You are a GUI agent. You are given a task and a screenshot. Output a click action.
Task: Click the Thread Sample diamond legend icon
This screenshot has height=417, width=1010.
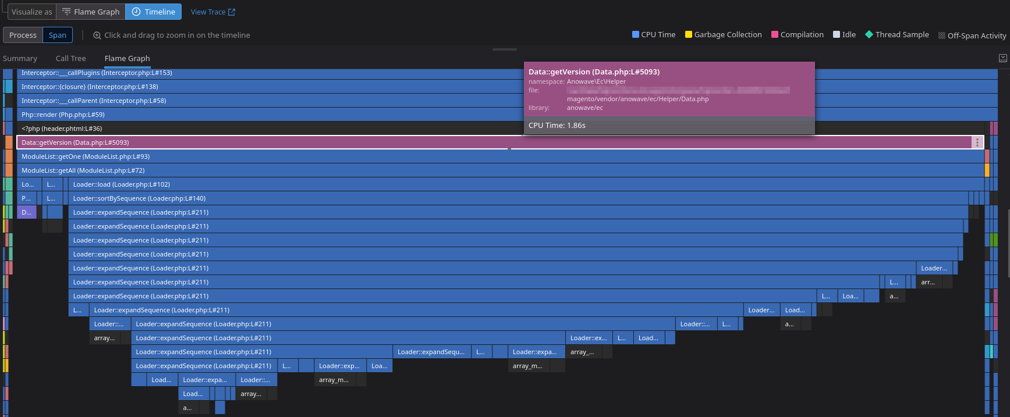pos(869,35)
